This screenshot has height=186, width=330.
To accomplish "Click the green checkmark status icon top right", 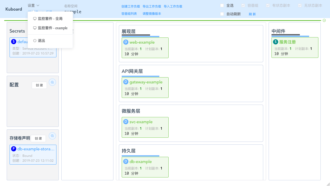I will pyautogui.click(x=324, y=20).
